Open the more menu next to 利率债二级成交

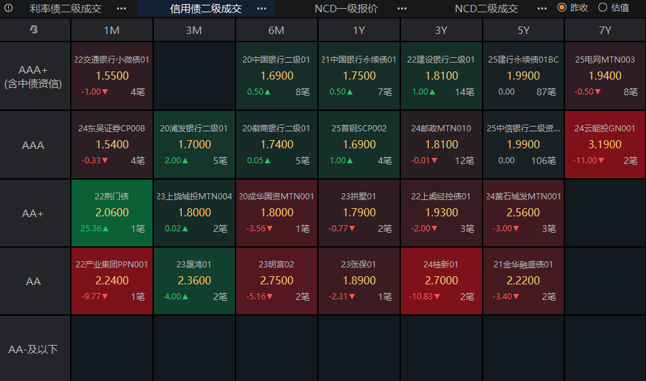tap(122, 9)
